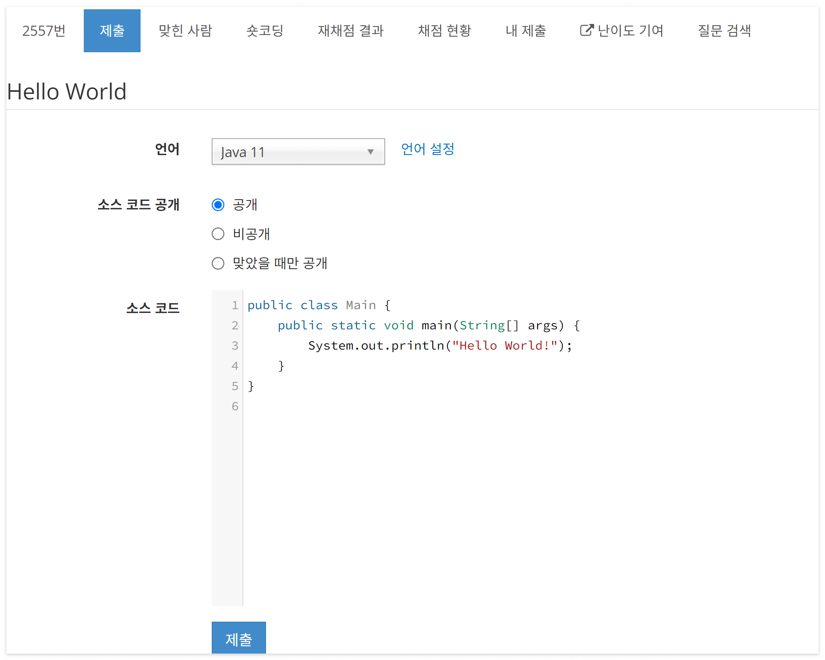Open the 숏코딩 tab

click(x=265, y=31)
